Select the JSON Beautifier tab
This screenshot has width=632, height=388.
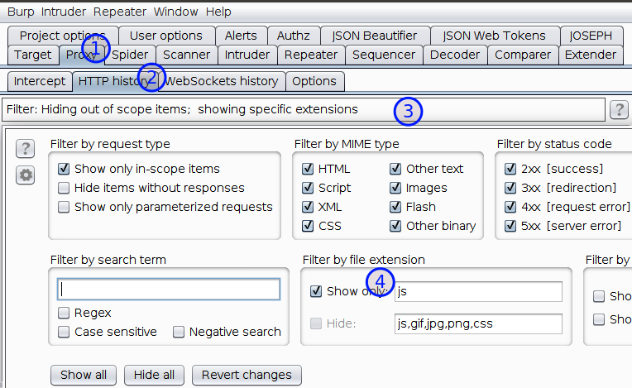point(375,36)
